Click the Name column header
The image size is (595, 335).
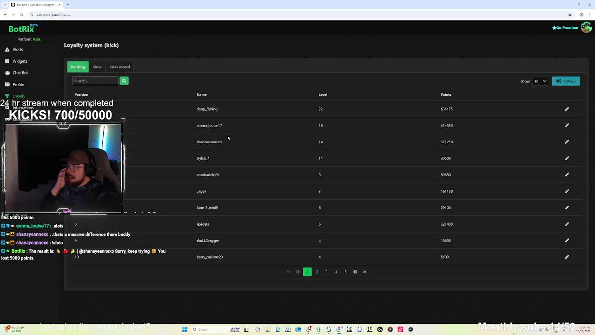(x=201, y=94)
